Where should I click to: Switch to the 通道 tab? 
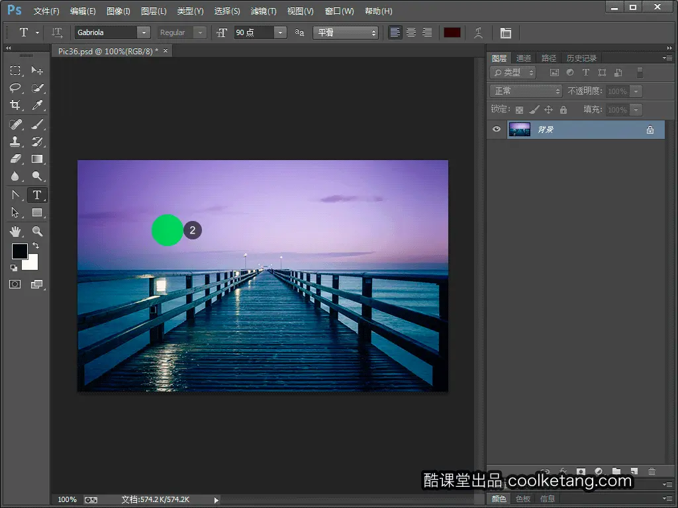point(524,58)
